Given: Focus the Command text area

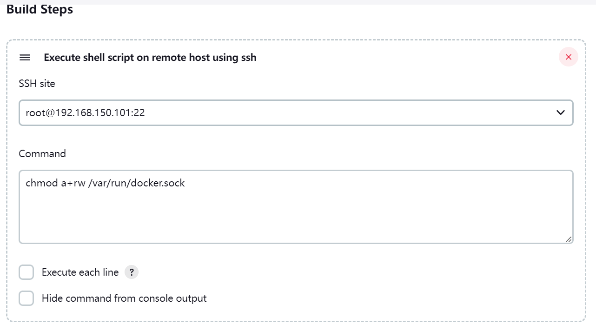Looking at the screenshot, I should [296, 207].
